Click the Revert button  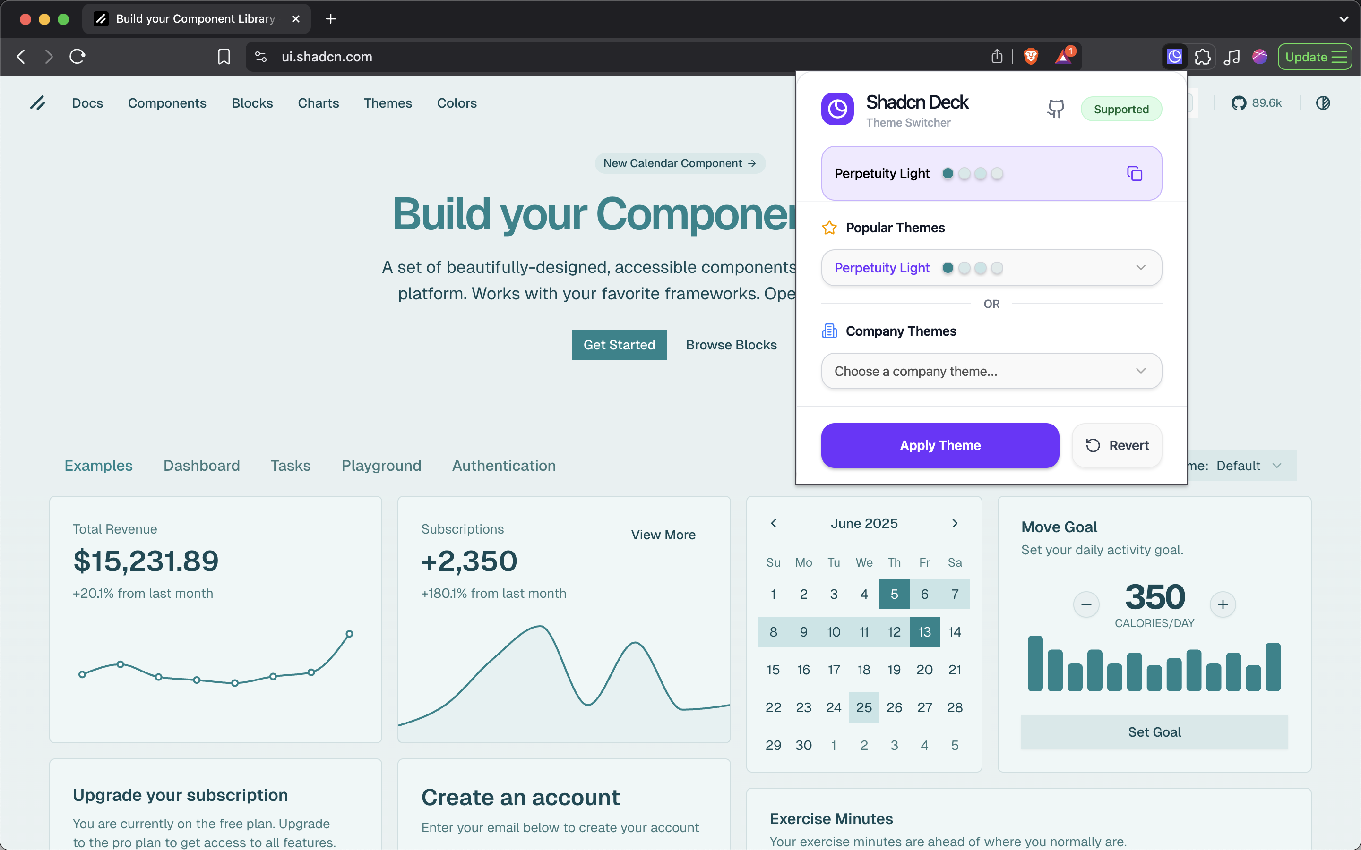(x=1117, y=445)
